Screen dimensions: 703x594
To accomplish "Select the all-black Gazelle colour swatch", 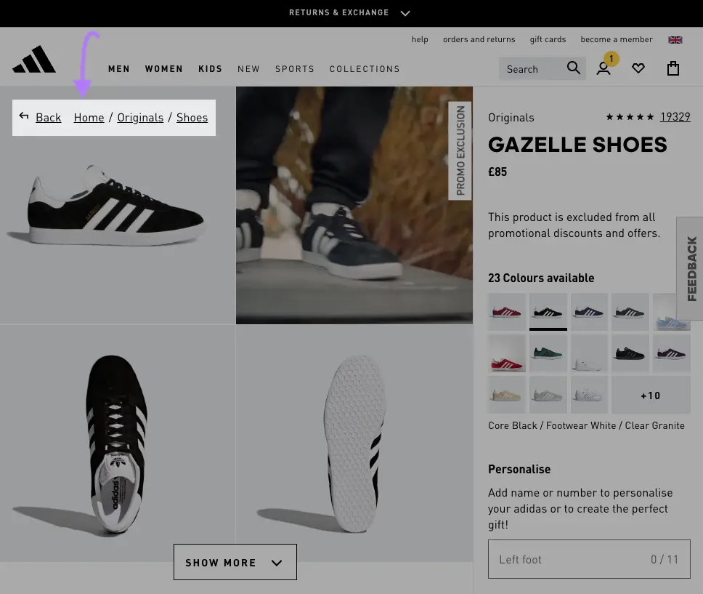I will click(x=630, y=353).
